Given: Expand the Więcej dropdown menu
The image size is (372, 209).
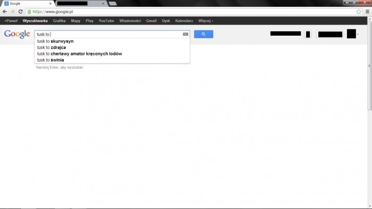Looking at the screenshot, I should (206, 21).
